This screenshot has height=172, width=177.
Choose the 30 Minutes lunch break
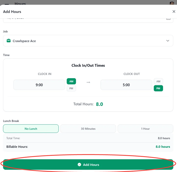[x=88, y=129]
